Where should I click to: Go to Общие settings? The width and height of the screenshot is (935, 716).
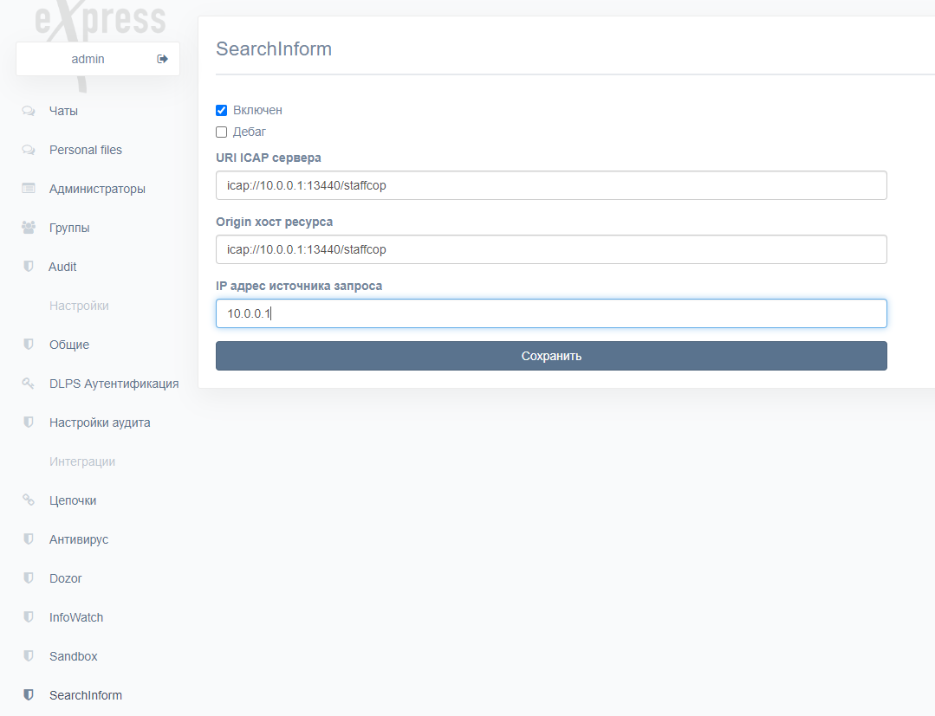coord(69,345)
